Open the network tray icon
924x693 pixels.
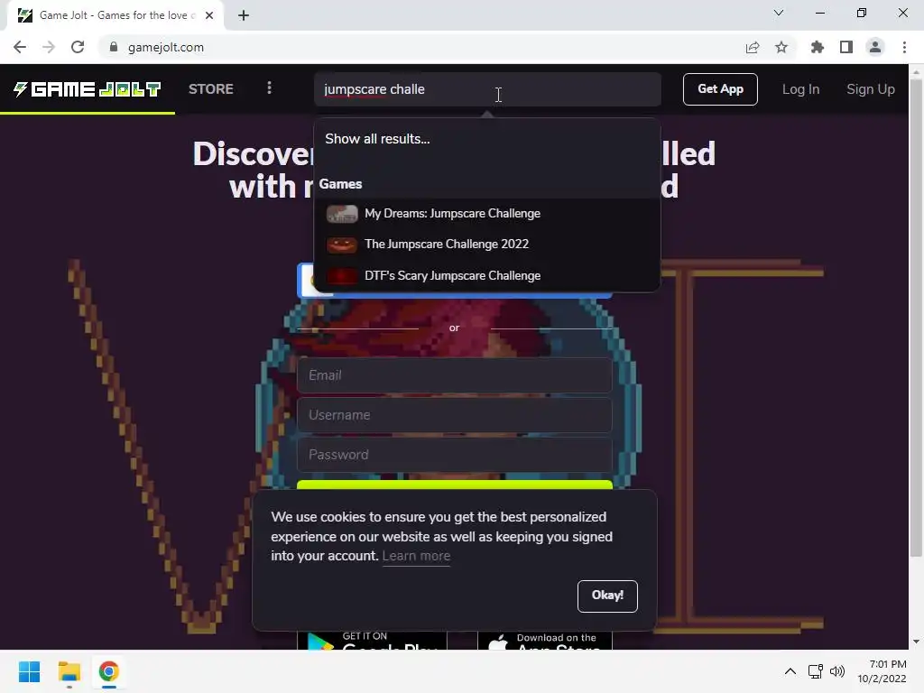point(815,671)
